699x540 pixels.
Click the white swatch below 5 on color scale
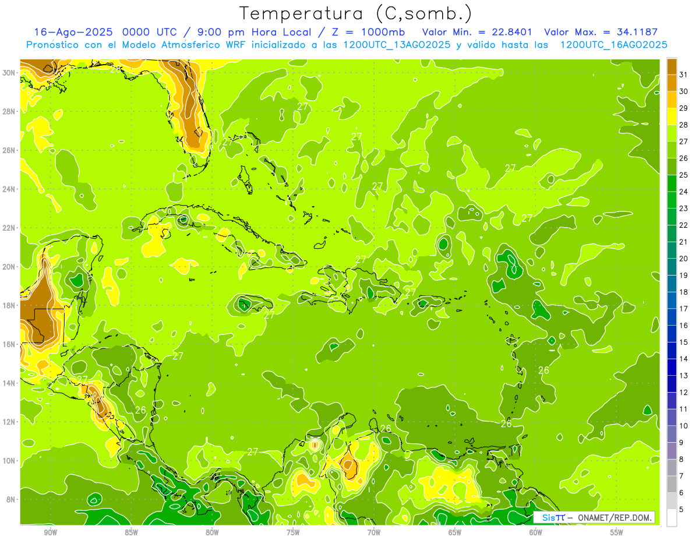coord(672,518)
